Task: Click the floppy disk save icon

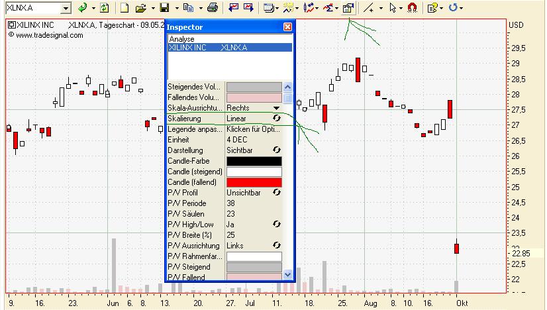Action: (164, 8)
